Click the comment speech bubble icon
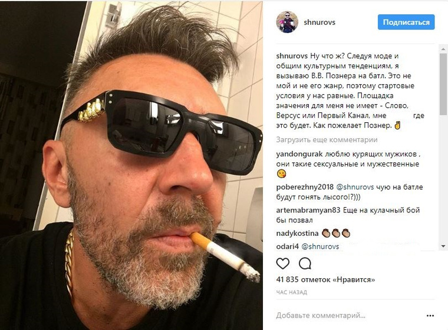Screen dimensions: 448x330 tap(305, 264)
